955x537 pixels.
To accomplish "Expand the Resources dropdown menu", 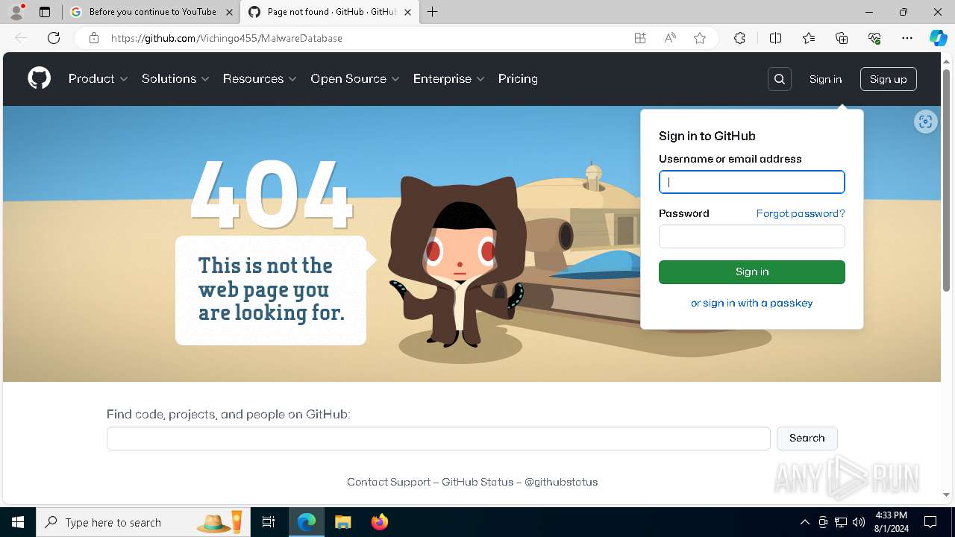I will pos(260,78).
